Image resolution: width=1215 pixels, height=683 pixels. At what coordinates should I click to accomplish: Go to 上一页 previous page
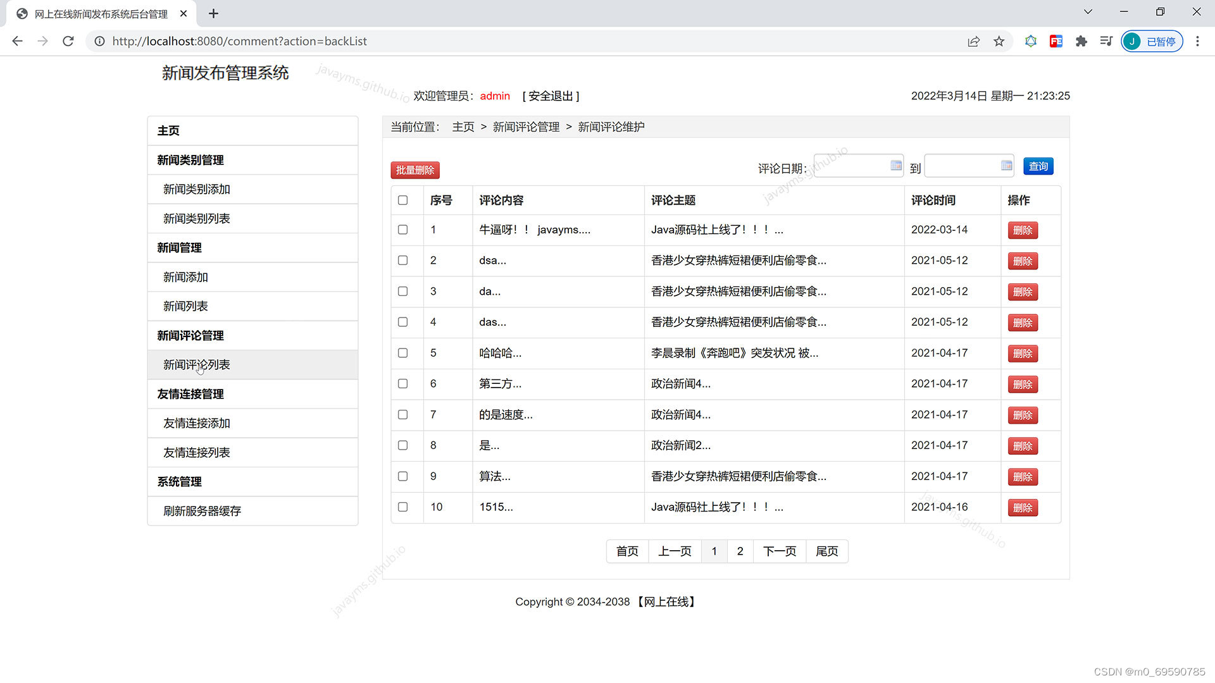pyautogui.click(x=675, y=551)
